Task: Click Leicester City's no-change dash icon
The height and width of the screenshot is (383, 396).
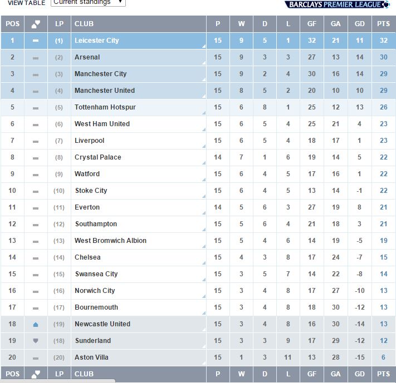Action: (36, 41)
